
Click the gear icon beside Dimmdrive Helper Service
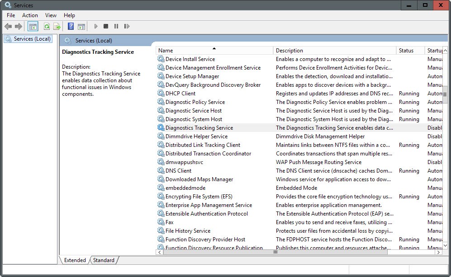coord(161,136)
